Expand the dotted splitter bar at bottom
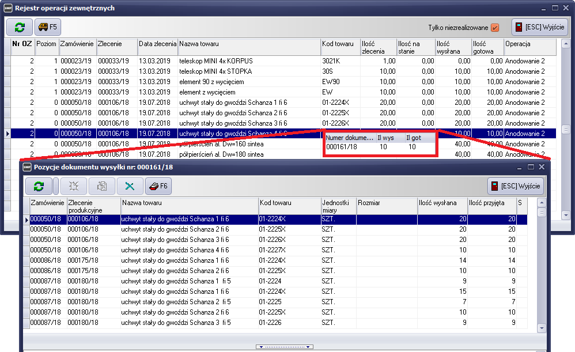This screenshot has height=352, width=575. pyautogui.click(x=285, y=347)
